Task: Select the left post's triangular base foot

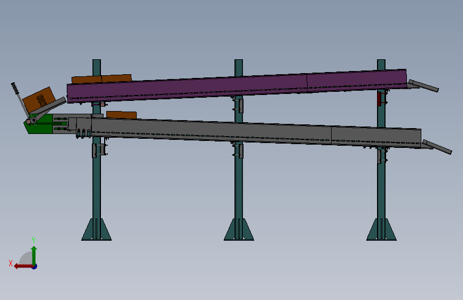Action: click(x=97, y=230)
